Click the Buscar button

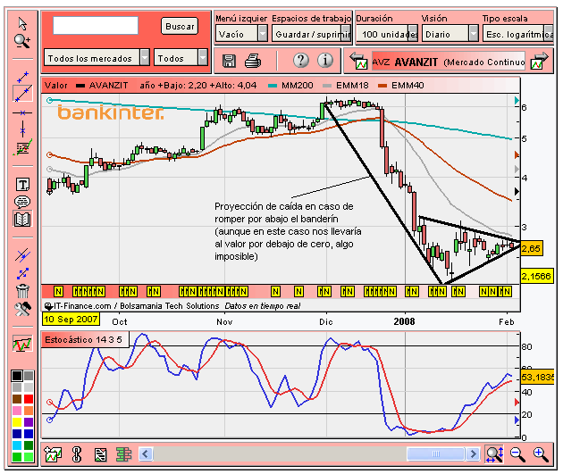(x=180, y=26)
